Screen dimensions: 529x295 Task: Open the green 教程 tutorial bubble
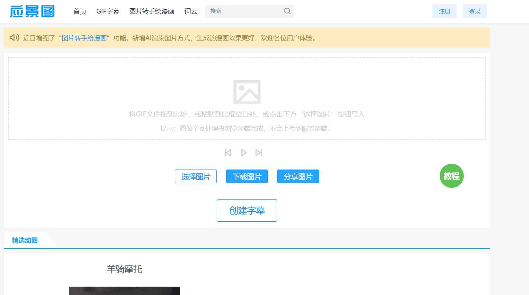tap(451, 176)
